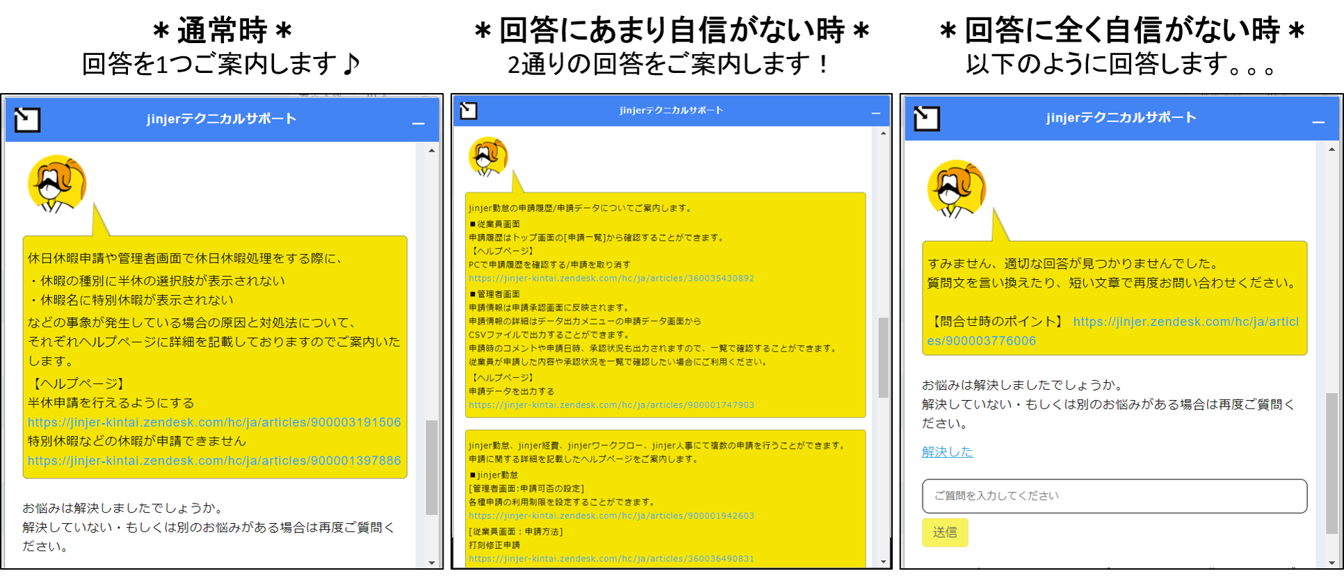Open the special leave article link ending 900001397886

214,461
